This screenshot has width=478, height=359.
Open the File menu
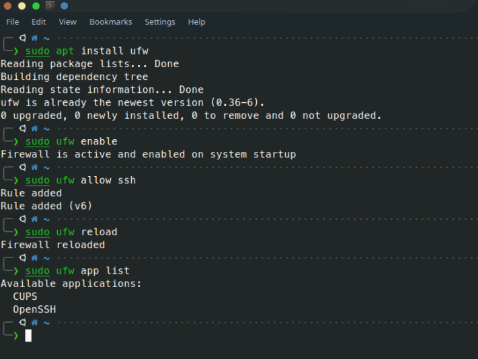(x=12, y=22)
